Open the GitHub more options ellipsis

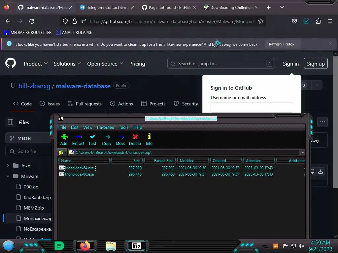point(322,122)
